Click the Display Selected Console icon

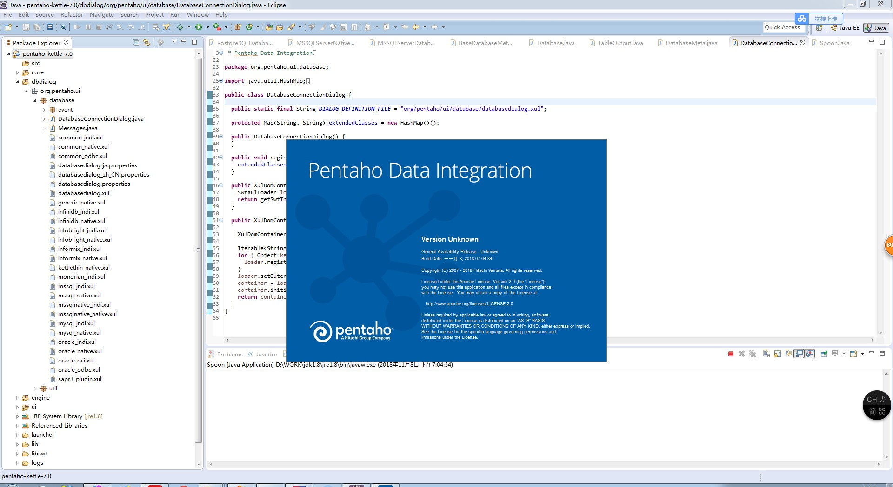[x=835, y=354]
